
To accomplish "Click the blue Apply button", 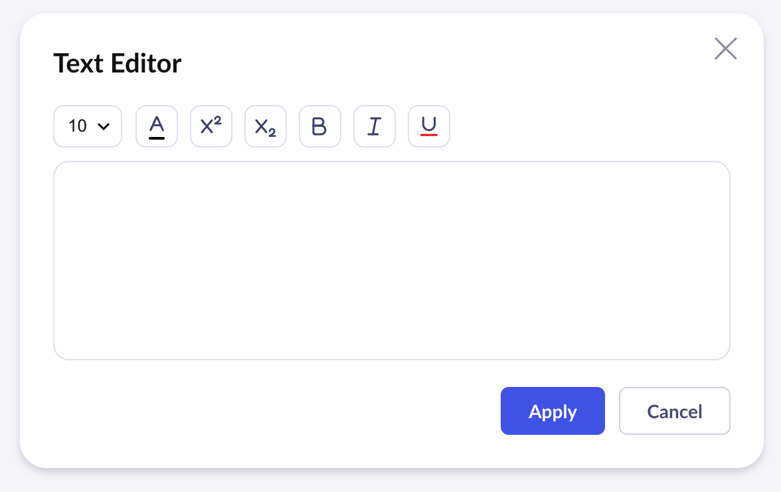I will [553, 411].
